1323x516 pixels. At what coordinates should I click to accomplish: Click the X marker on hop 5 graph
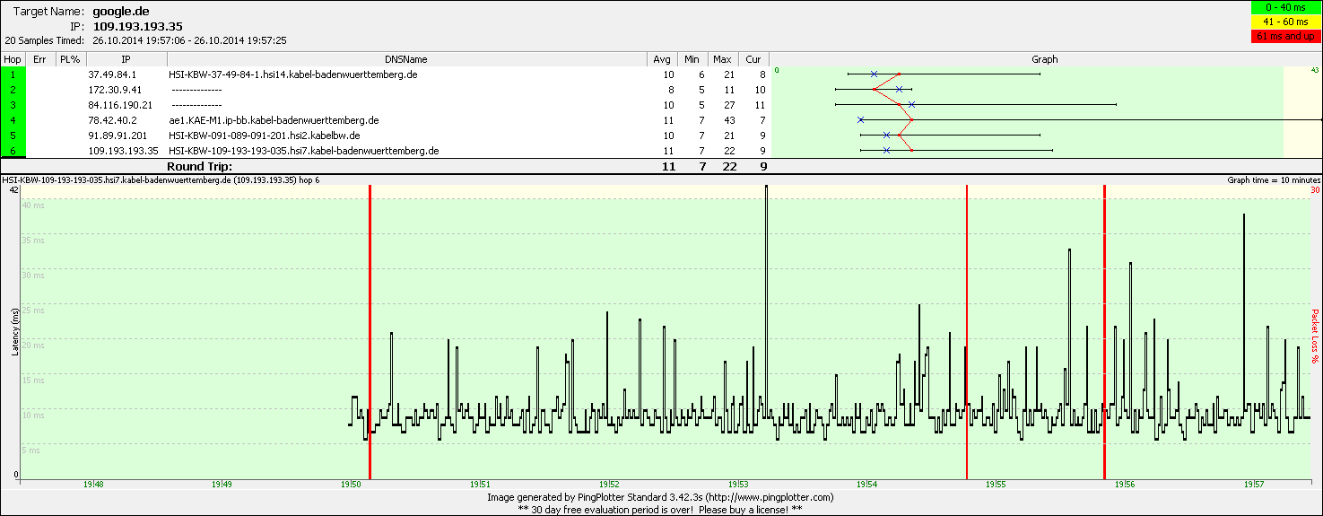tap(886, 136)
